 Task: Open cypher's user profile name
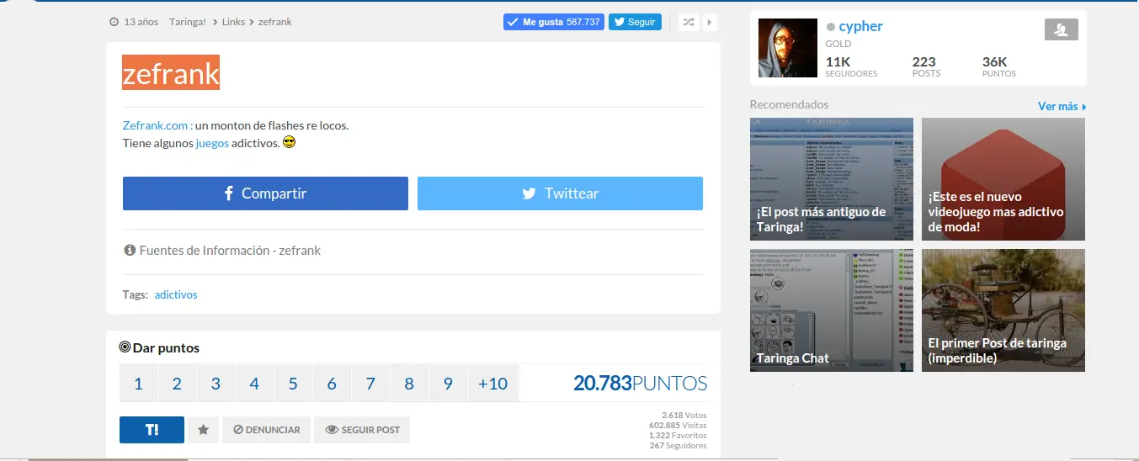[x=860, y=26]
